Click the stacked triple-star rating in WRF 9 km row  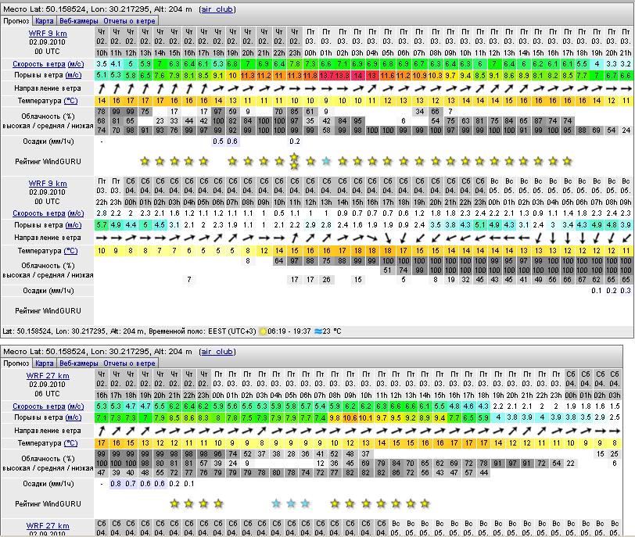(294, 160)
